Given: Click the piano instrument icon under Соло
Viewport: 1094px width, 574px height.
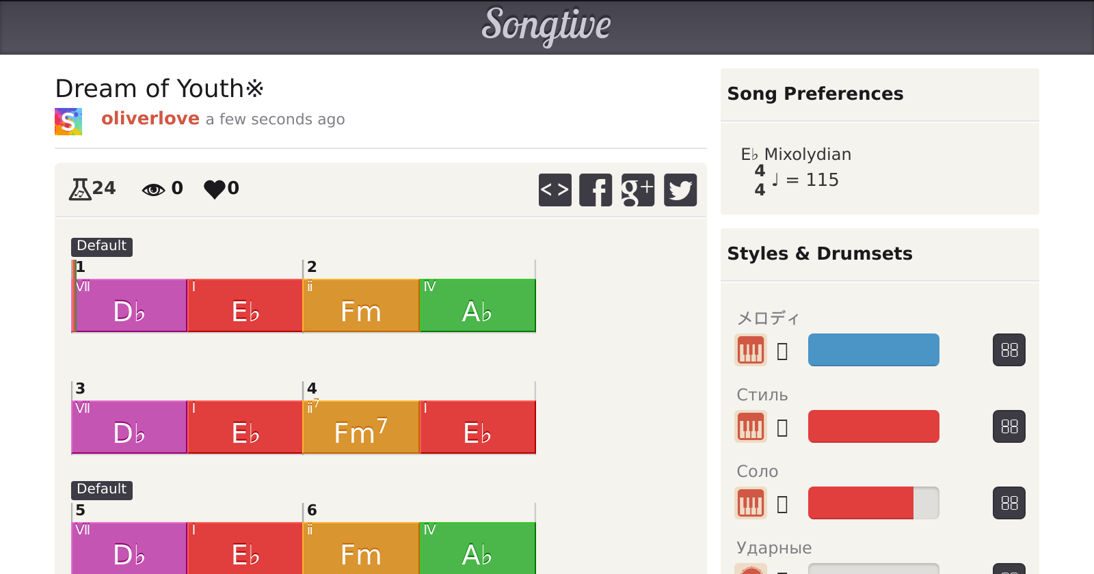Looking at the screenshot, I should 750,504.
